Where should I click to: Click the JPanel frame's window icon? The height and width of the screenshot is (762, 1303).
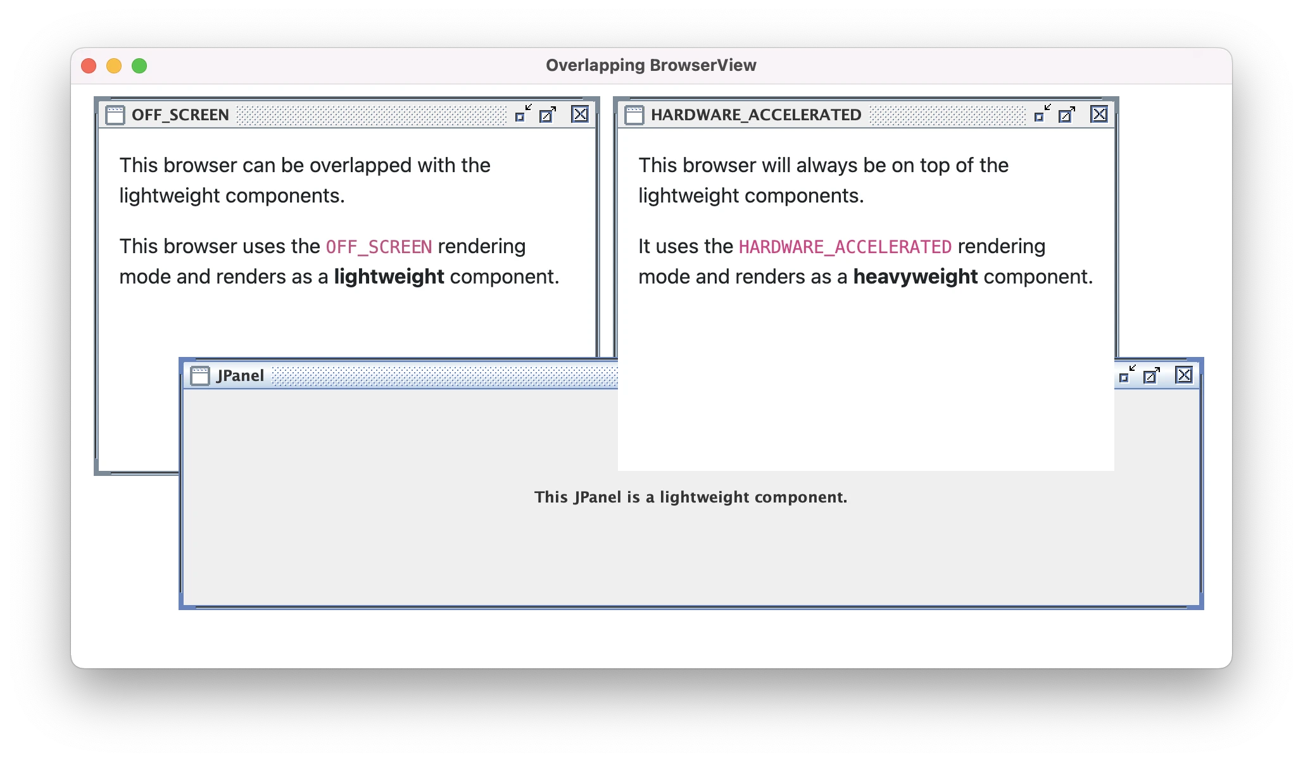(200, 375)
